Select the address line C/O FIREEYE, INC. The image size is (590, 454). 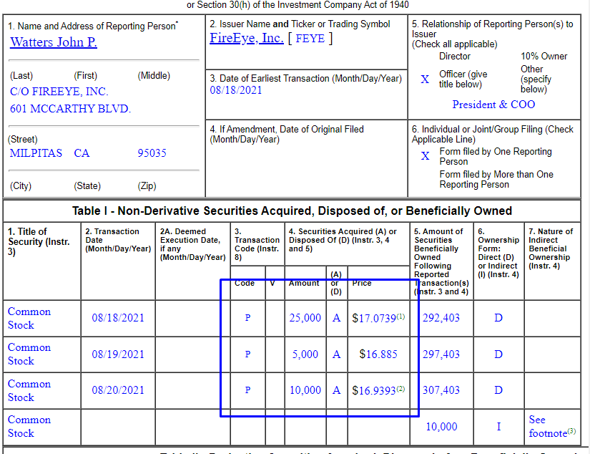click(x=59, y=92)
